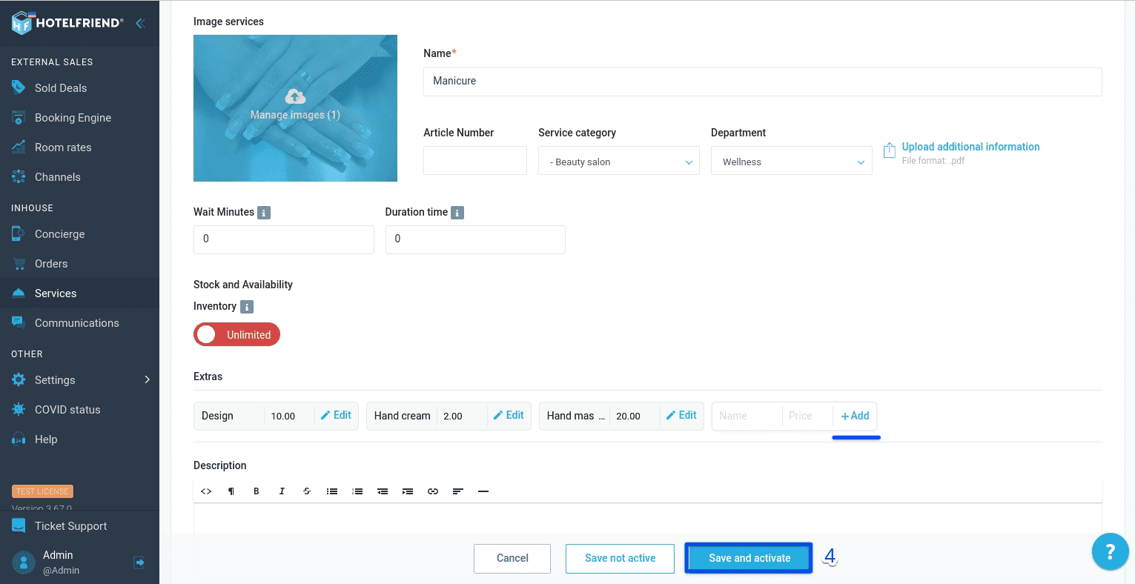Click the Name field containing Manicure
Viewport: 1135px width, 584px height.
(x=762, y=82)
